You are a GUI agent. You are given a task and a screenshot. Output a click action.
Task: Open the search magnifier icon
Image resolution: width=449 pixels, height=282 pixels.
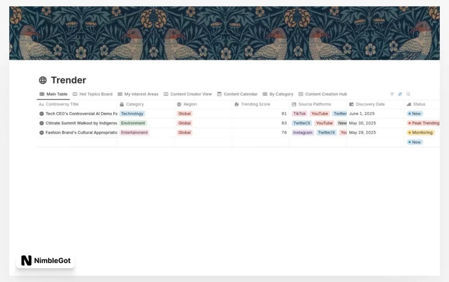tap(408, 94)
